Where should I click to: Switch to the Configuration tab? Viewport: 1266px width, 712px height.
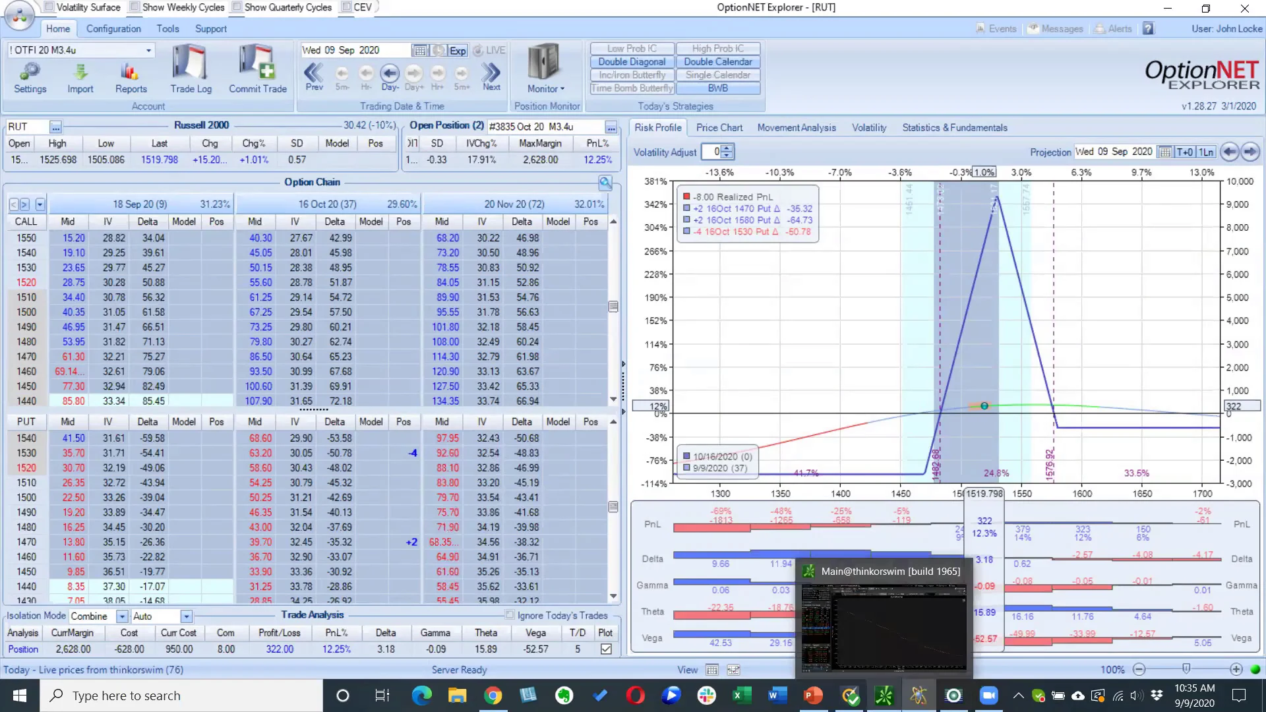113,29
